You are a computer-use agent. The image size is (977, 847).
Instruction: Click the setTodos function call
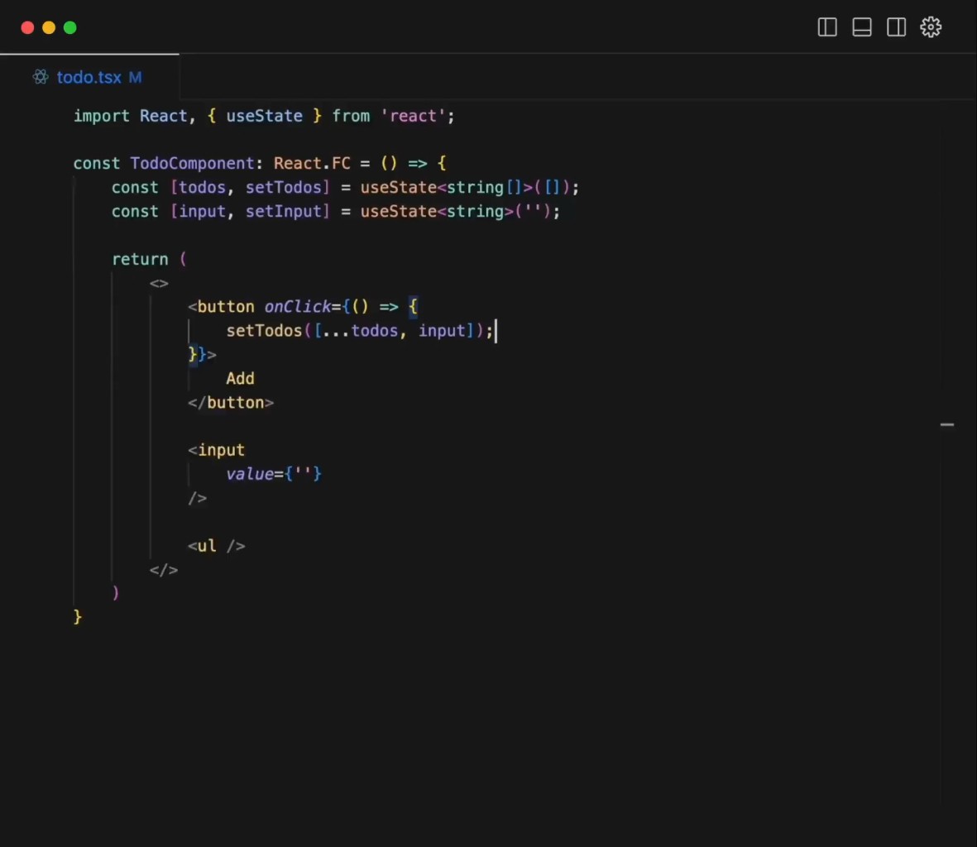click(263, 330)
